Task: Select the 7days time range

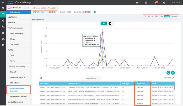Action: tap(166, 16)
